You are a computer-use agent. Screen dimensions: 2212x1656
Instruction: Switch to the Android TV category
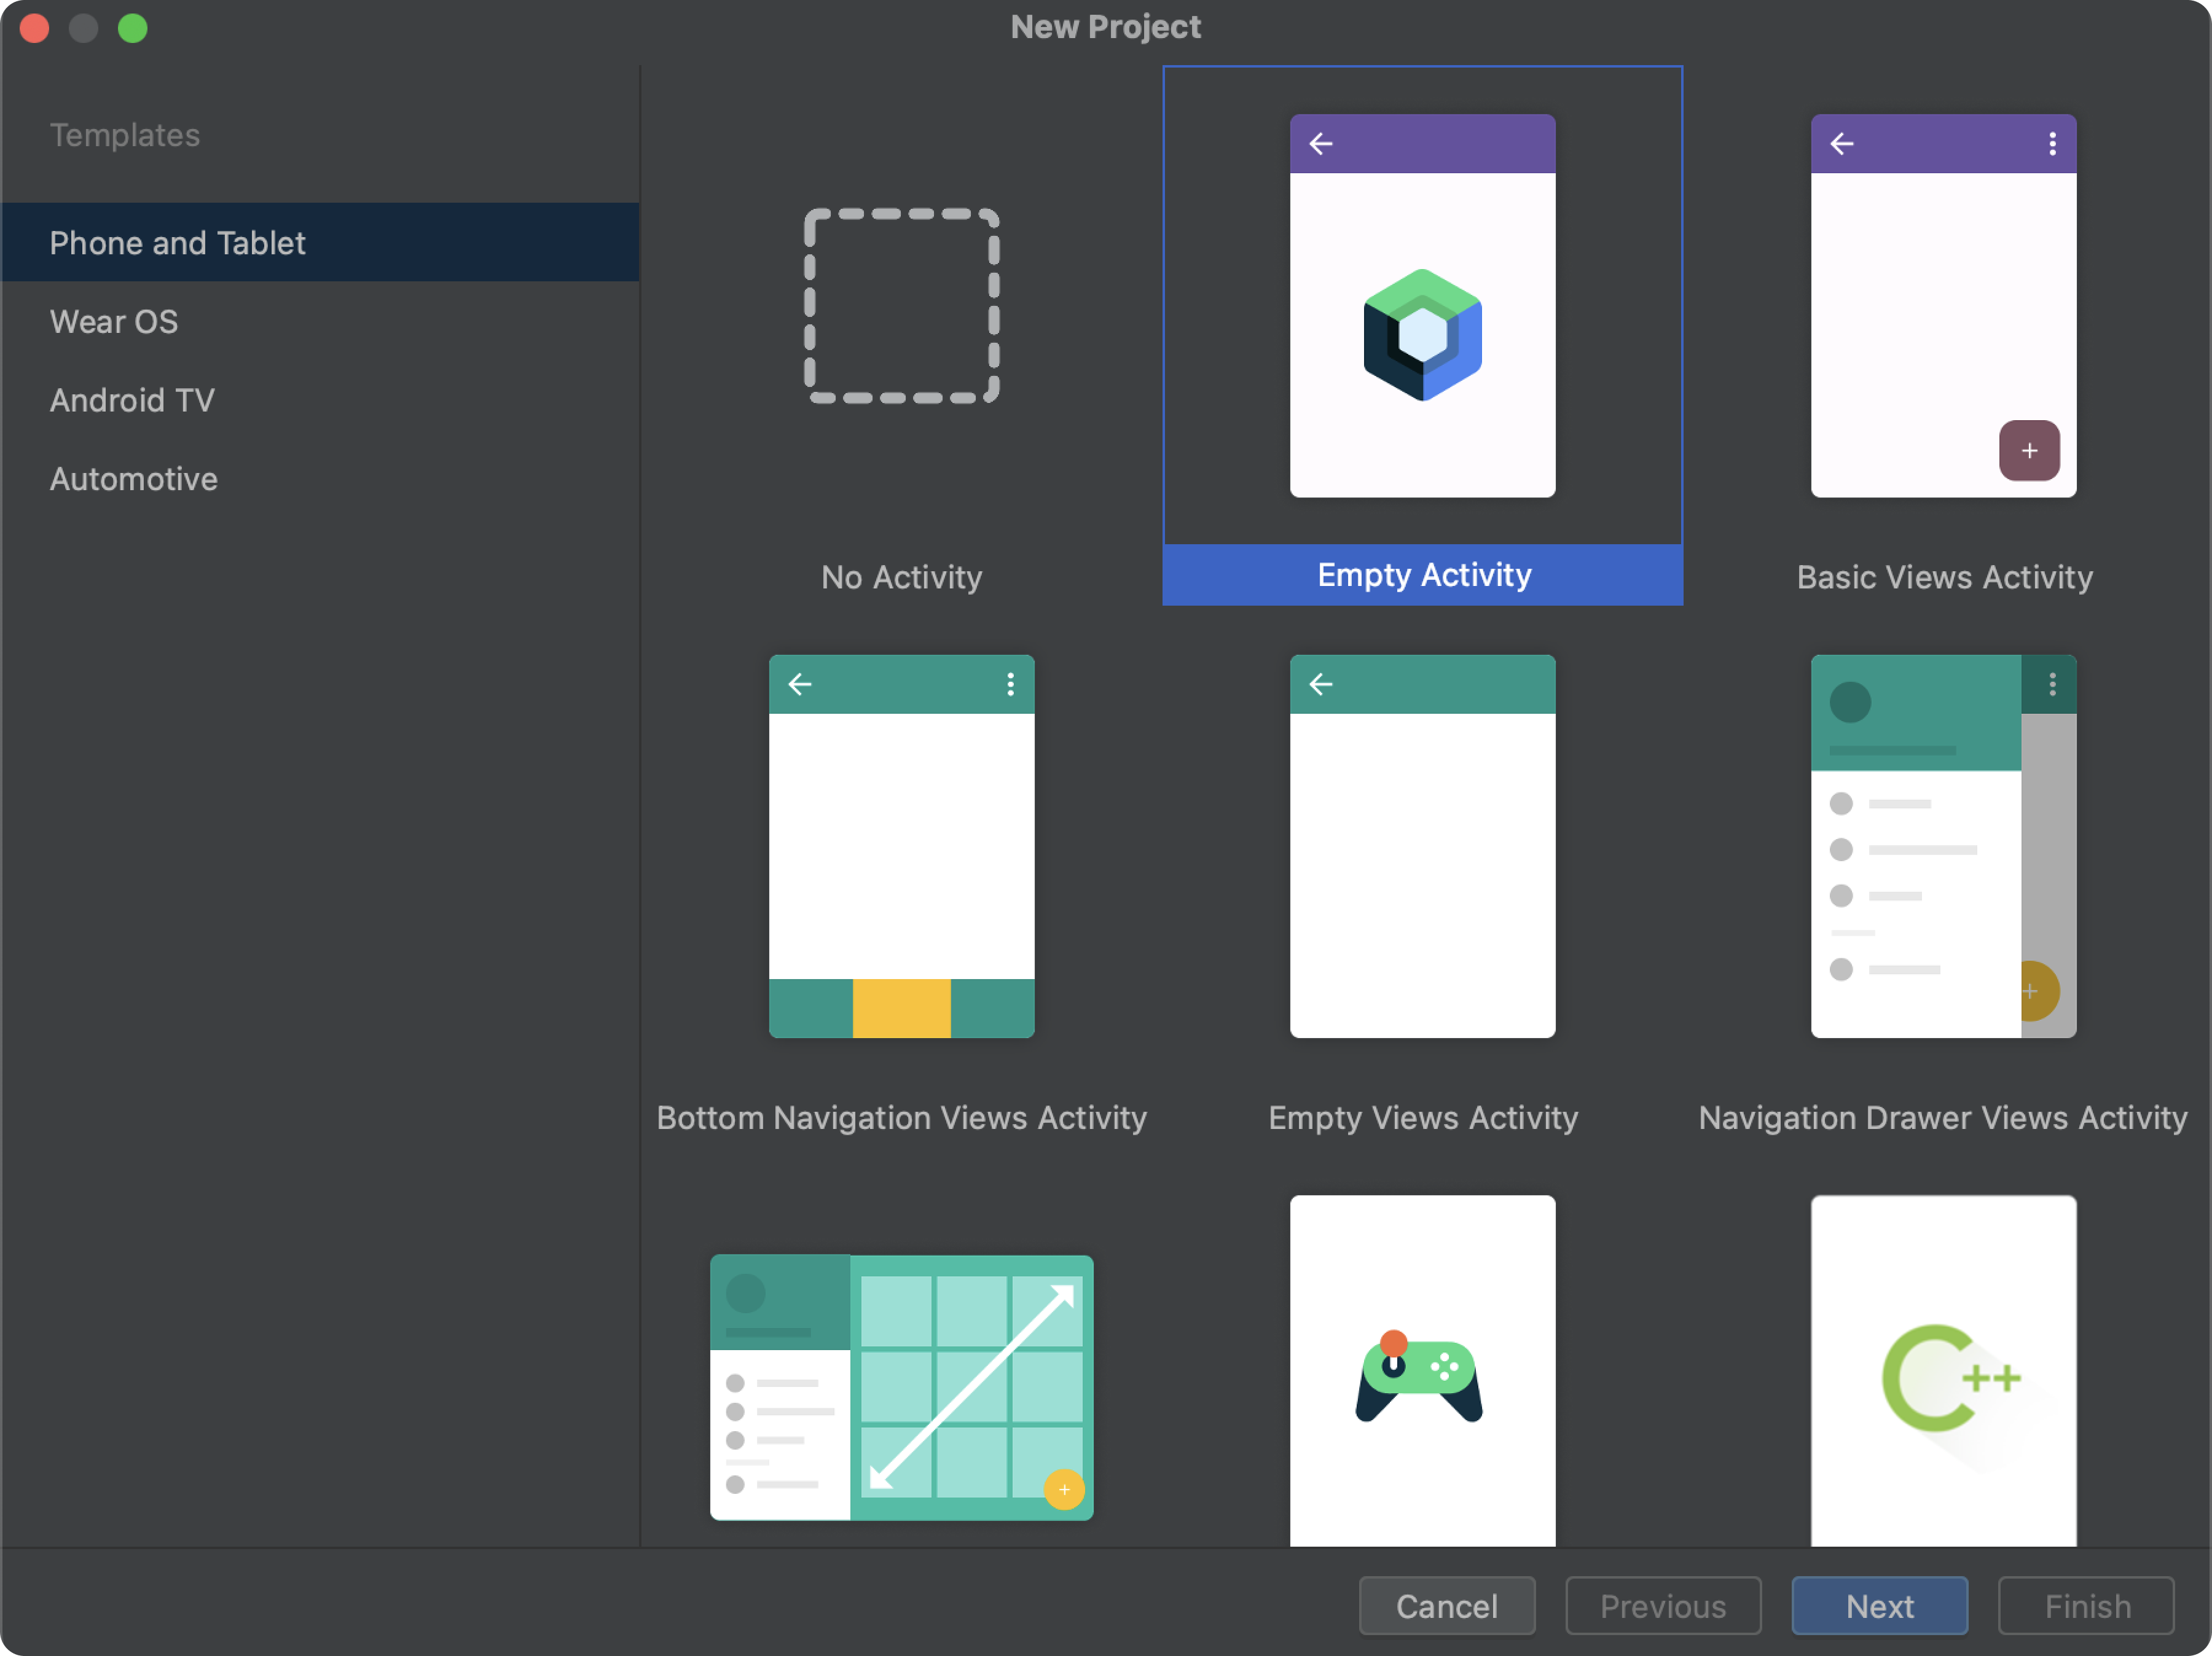134,399
